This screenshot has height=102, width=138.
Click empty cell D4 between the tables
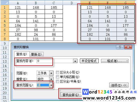click(x=72, y=21)
